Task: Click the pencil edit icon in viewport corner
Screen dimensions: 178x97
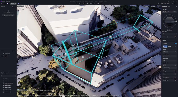Action: coord(23,6)
